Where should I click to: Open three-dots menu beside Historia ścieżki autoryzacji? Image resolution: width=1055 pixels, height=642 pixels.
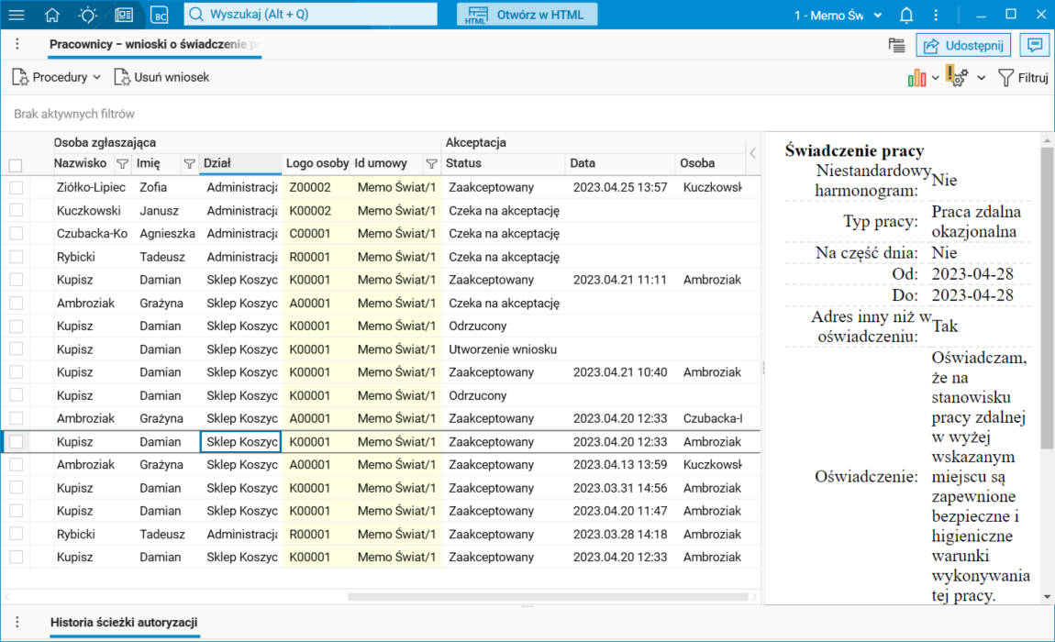[x=17, y=623]
